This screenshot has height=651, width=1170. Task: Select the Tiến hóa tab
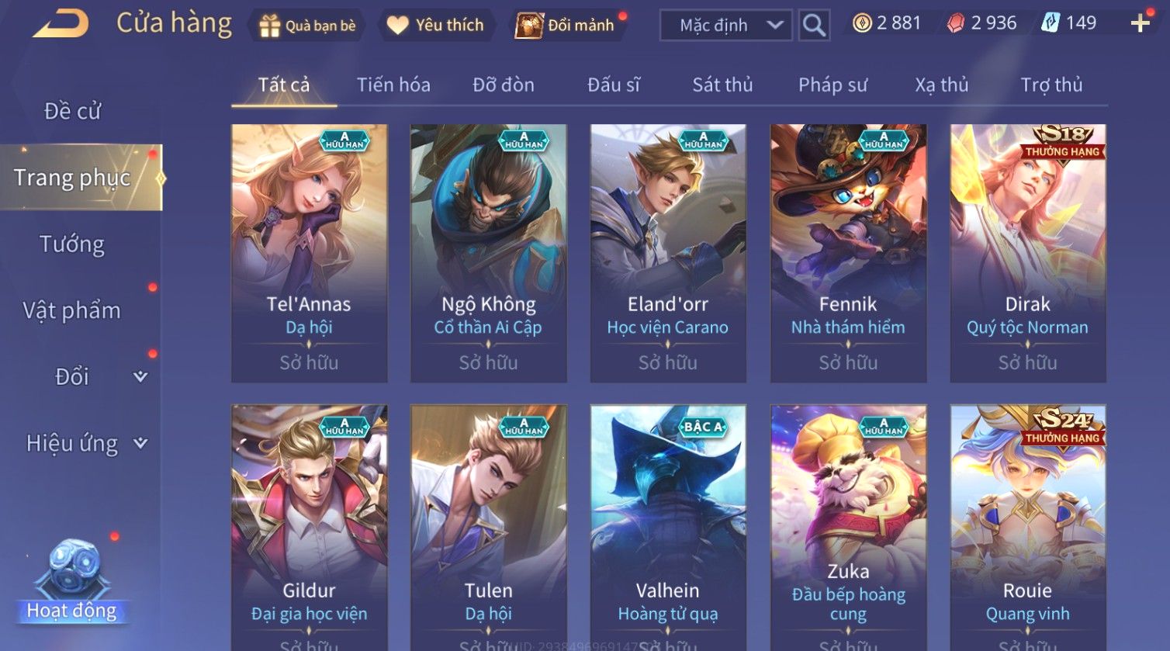click(x=393, y=85)
